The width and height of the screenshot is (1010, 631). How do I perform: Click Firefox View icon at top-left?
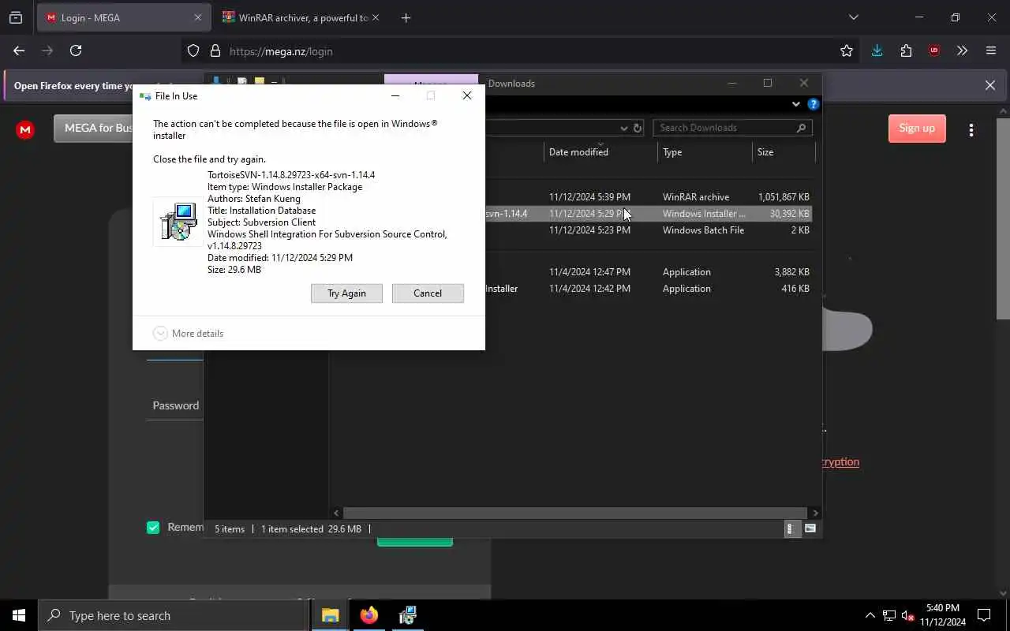pyautogui.click(x=16, y=17)
